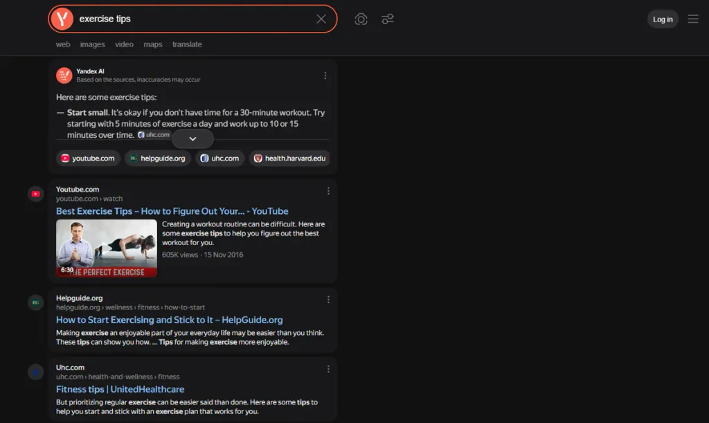Click the 'Yandex AI' heading text
Screen dimensions: 709x423
(x=90, y=71)
